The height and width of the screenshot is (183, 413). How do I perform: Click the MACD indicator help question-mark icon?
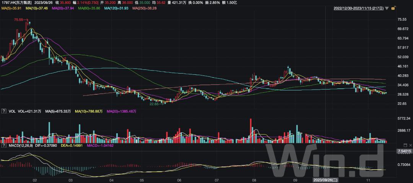(3, 145)
